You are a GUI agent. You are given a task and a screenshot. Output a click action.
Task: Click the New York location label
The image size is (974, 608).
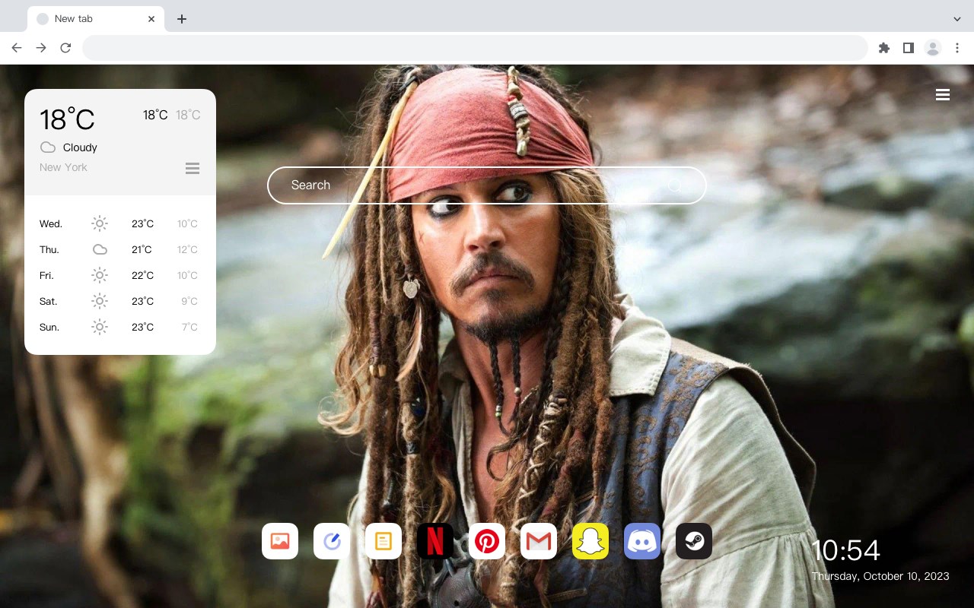pos(63,167)
